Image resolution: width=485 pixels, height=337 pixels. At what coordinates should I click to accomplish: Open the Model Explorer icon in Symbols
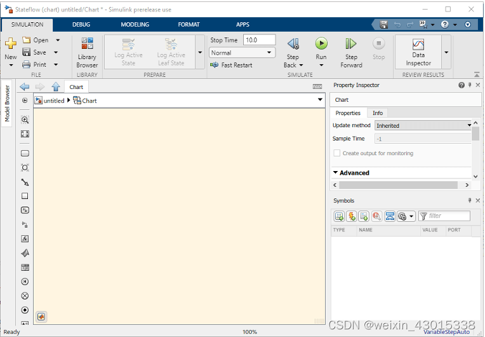click(390, 216)
